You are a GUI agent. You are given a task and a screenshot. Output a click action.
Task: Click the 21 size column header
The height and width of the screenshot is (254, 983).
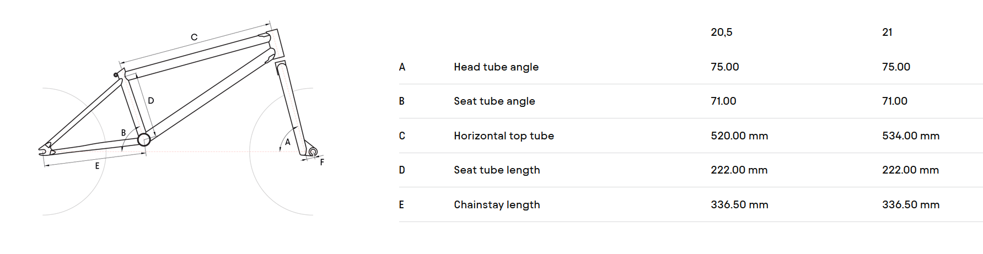[887, 33]
